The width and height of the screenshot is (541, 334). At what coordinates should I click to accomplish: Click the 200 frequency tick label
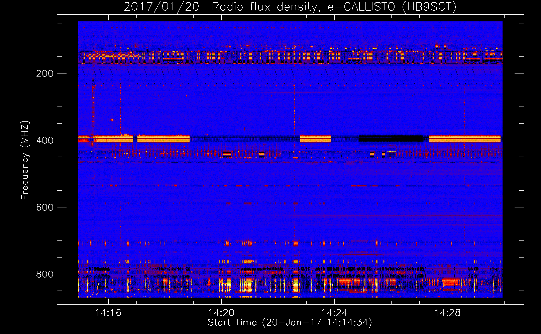45,73
